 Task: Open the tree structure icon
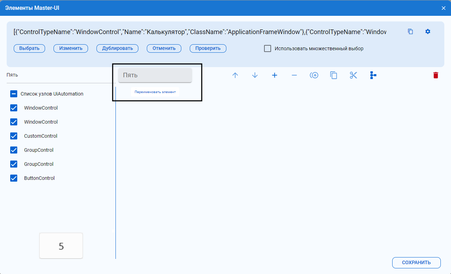click(x=373, y=75)
